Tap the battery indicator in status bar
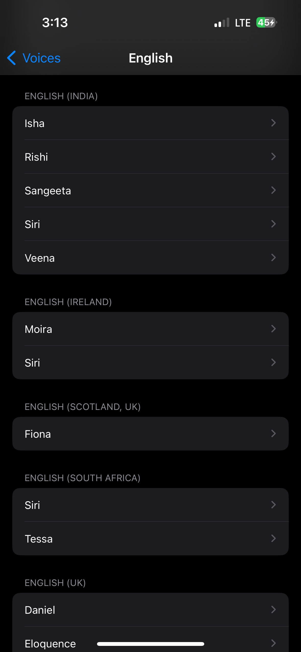The height and width of the screenshot is (652, 301). click(x=266, y=22)
